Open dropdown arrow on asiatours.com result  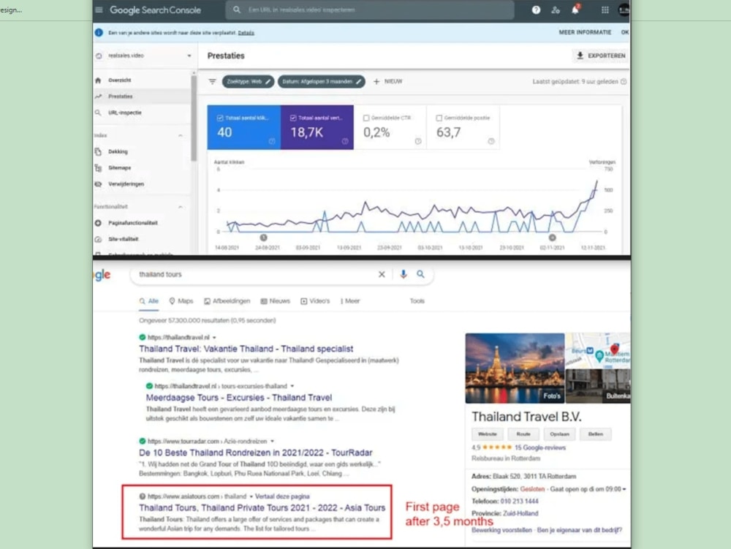251,497
